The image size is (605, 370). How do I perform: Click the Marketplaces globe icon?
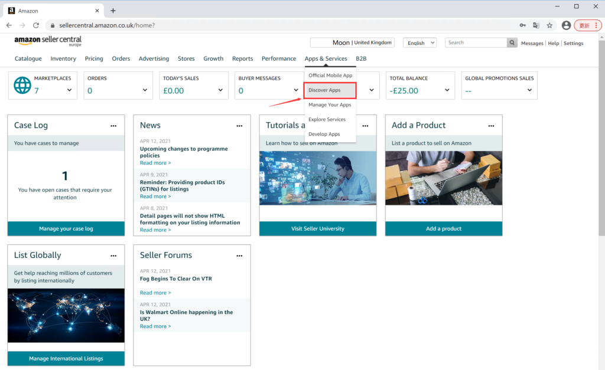coord(22,85)
